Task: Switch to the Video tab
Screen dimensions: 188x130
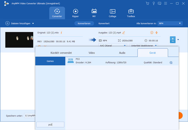Action: click(91, 53)
